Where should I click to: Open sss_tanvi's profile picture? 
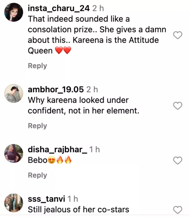tap(14, 202)
